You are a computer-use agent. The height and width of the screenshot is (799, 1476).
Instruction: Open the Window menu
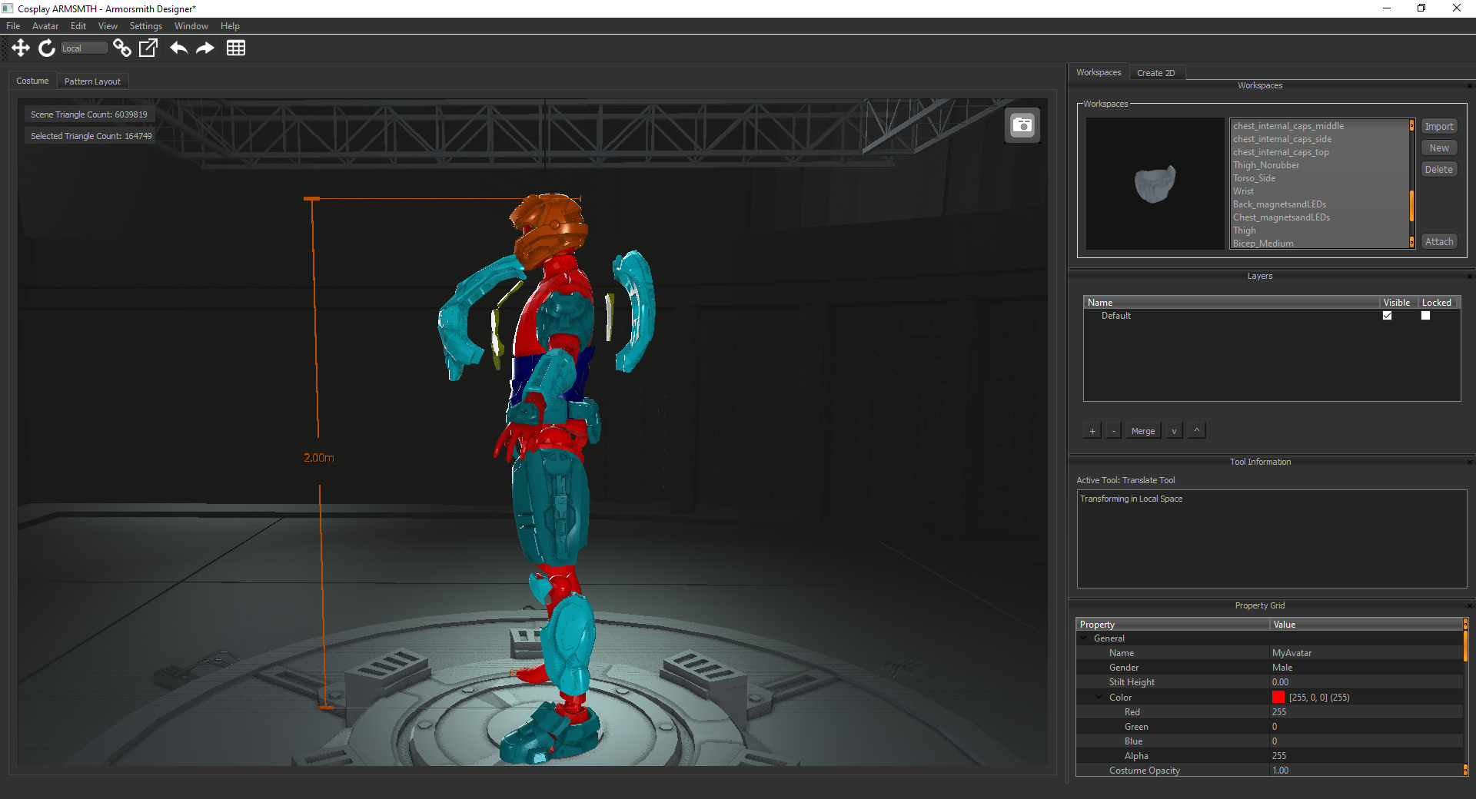191,26
